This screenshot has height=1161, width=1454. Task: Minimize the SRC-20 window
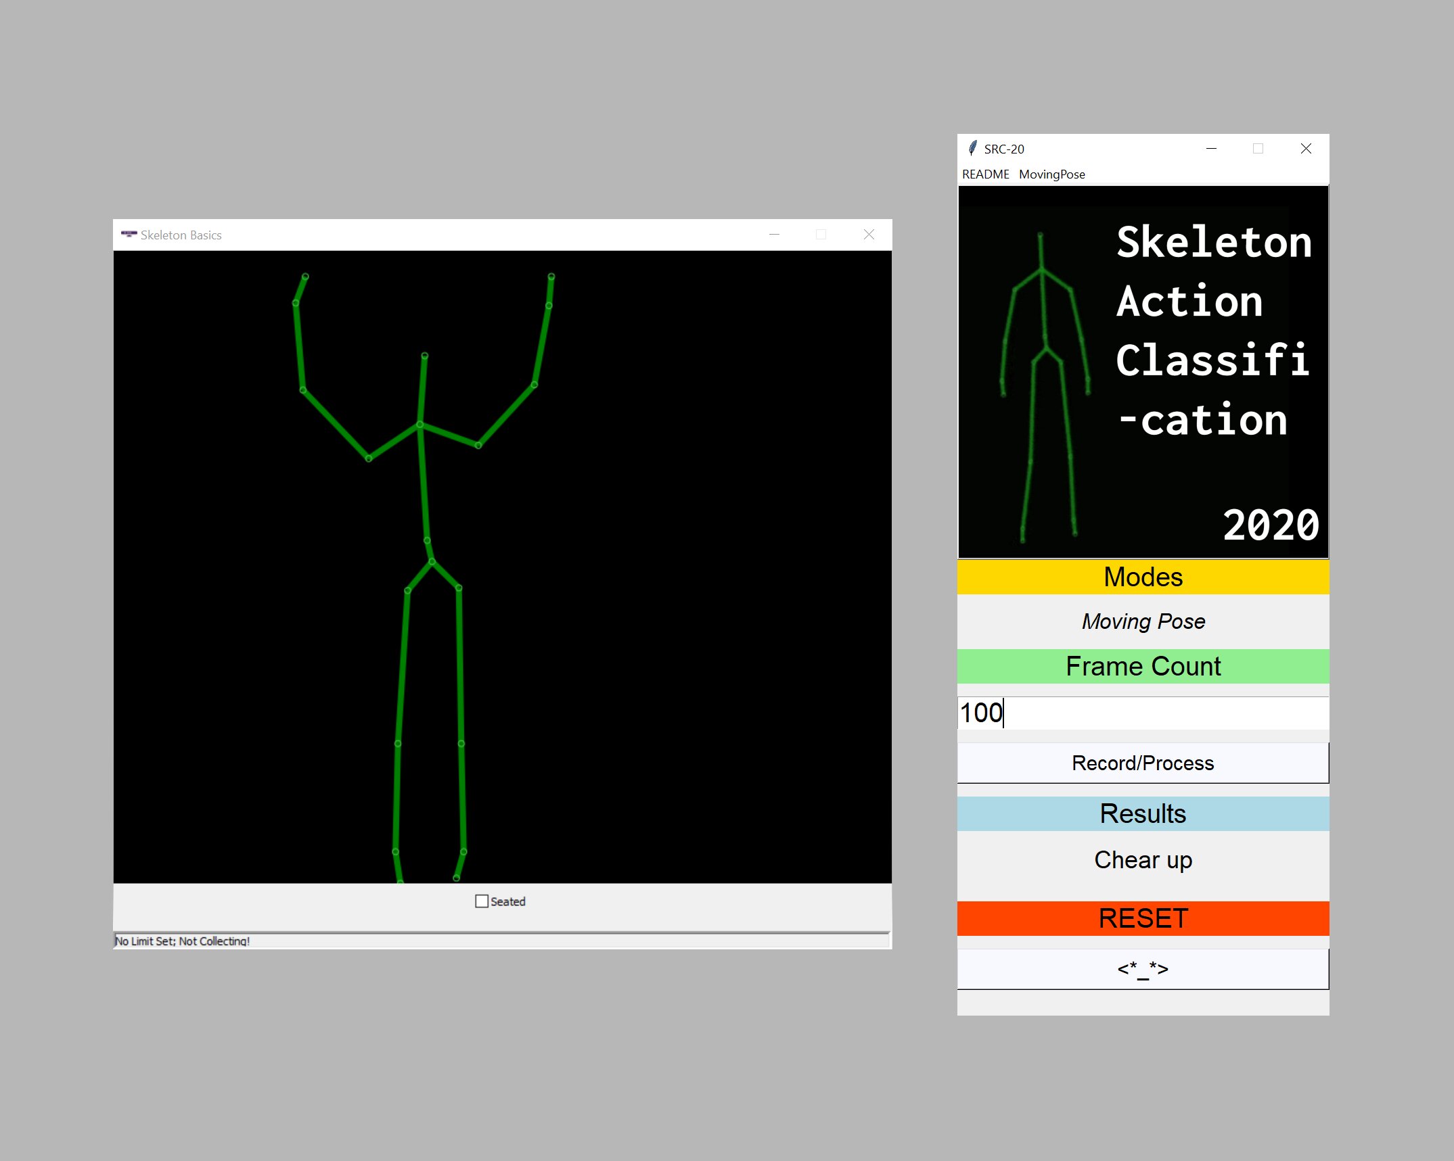pos(1211,149)
